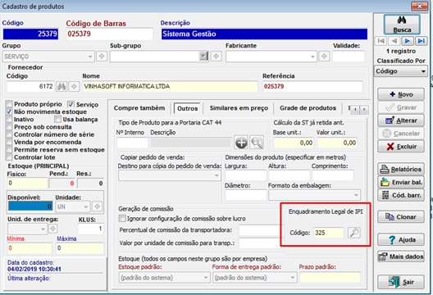The height and width of the screenshot is (295, 433).
Task: Check Ignorar configuração de comissão sobre lucro
Action: (x=122, y=219)
